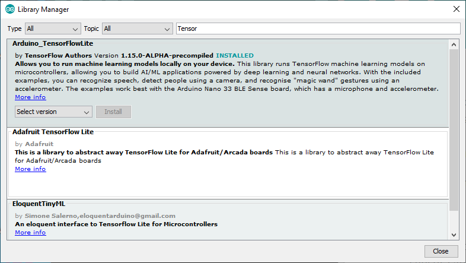Viewport: 466px width, 263px height.
Task: Click 'Allows you to run machine learning' description
Action: click(x=125, y=64)
